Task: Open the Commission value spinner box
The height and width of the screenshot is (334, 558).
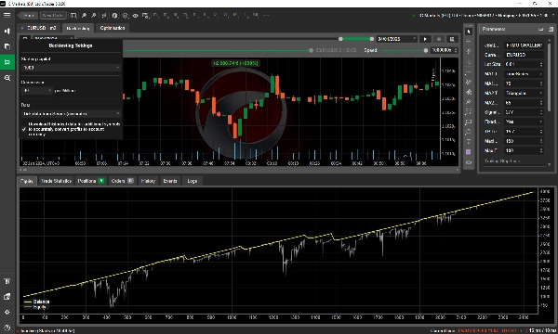Action: (x=37, y=91)
